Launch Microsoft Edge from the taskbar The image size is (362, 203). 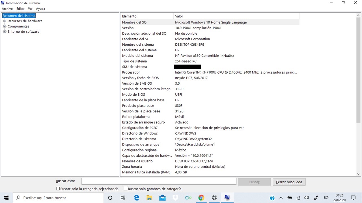click(137, 198)
